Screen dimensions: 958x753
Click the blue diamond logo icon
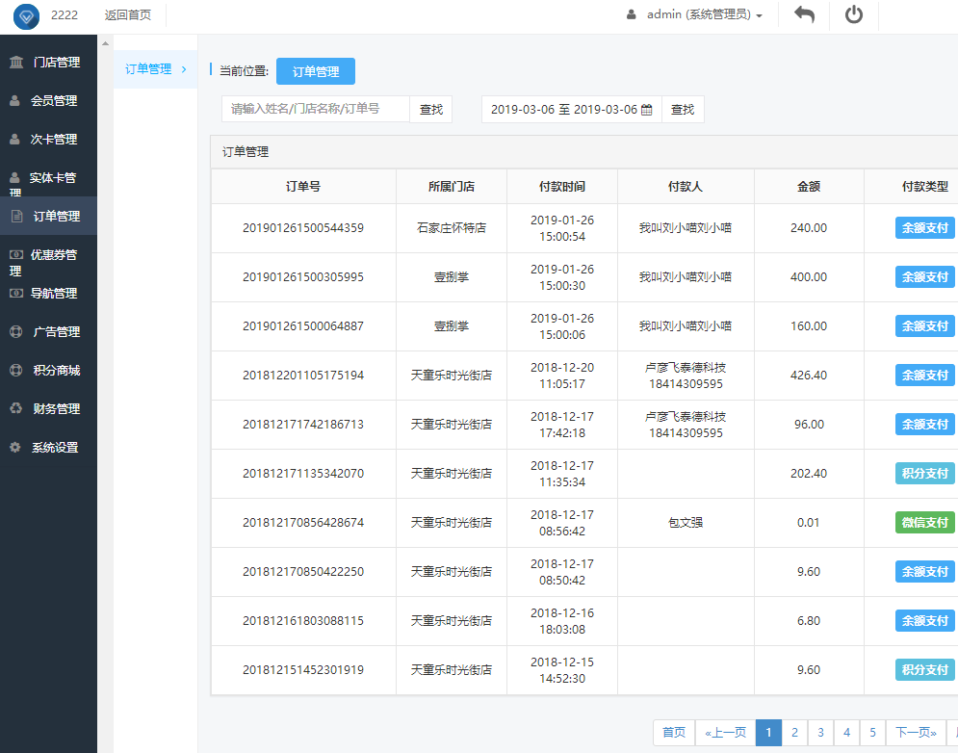26,16
